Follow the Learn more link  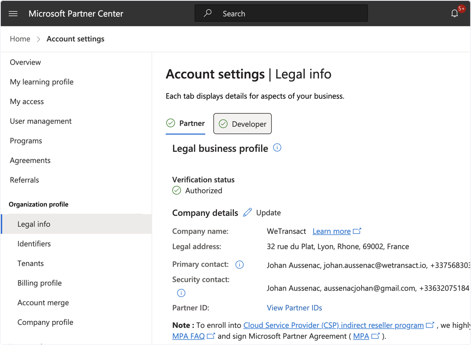tap(332, 231)
